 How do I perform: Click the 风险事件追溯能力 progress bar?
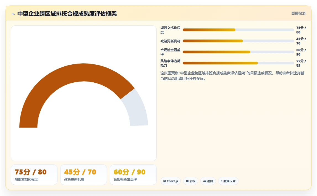(238, 63)
